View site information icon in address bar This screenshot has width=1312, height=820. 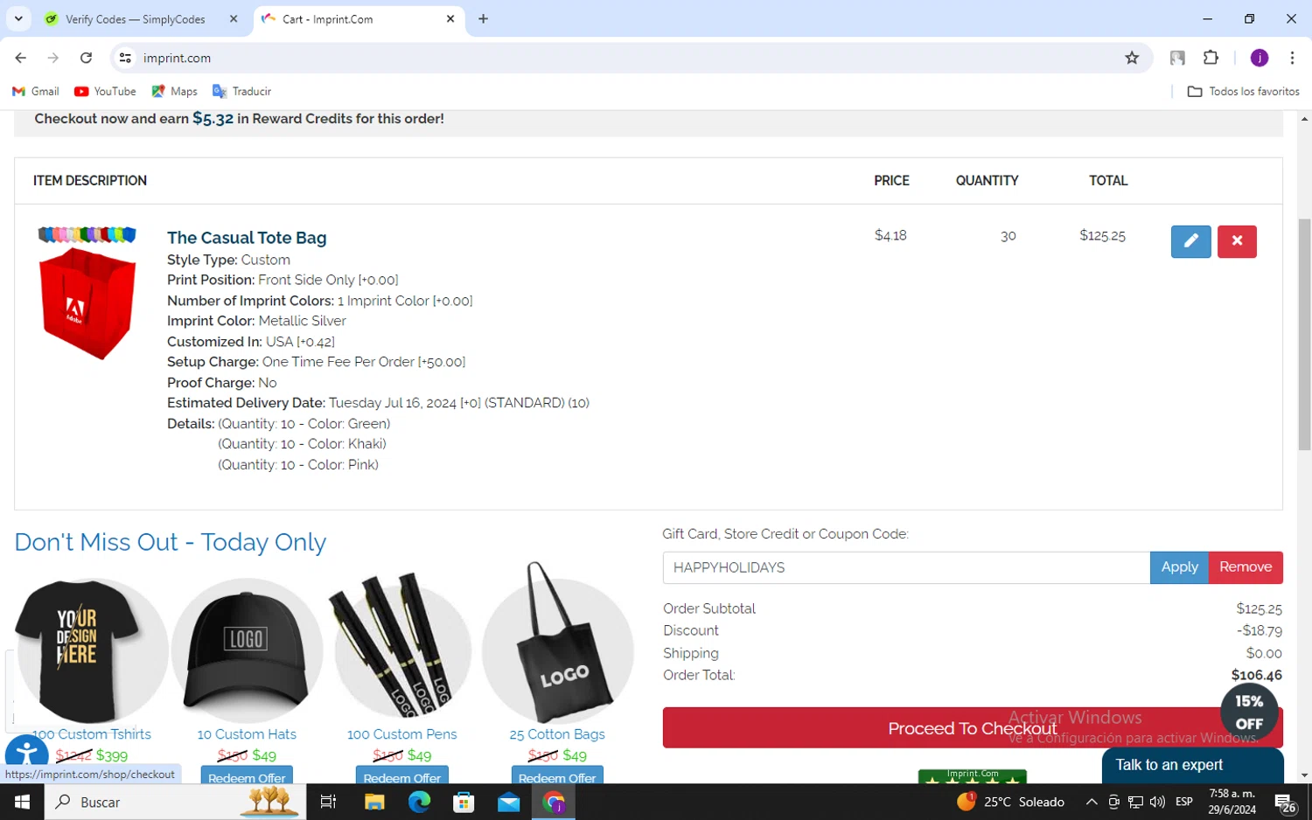click(125, 58)
